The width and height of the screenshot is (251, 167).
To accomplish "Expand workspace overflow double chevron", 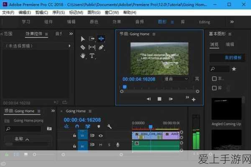I will 232,22.
